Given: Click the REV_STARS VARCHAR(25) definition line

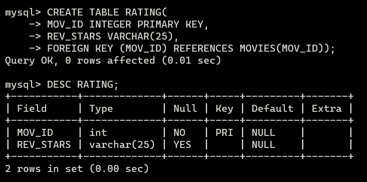Looking at the screenshot, I should click(x=113, y=37).
